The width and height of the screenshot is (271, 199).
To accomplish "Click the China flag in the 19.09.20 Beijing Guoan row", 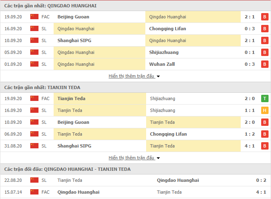I will click(34, 17).
